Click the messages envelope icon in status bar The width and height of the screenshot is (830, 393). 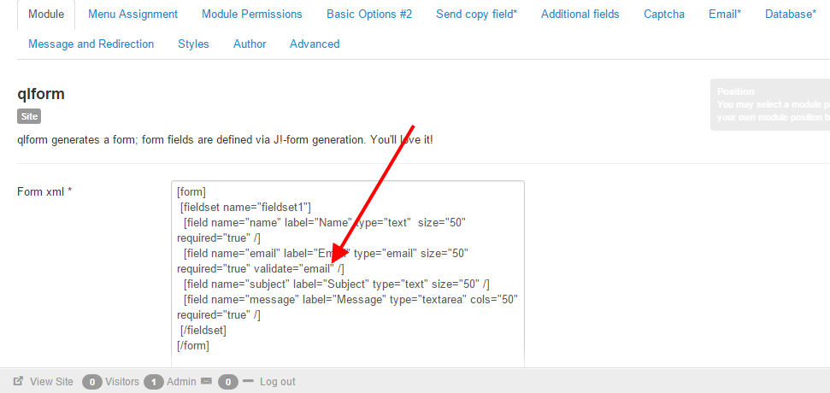click(206, 382)
